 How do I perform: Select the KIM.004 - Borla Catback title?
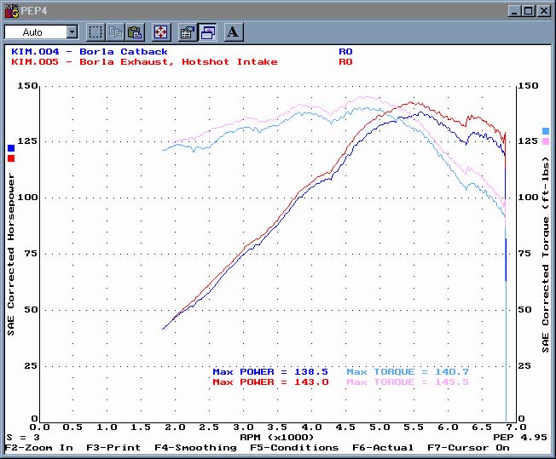click(90, 52)
